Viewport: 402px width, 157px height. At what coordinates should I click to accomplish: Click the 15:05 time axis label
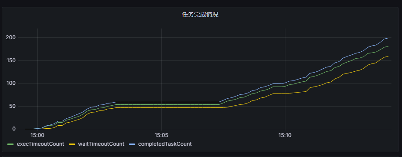pyautogui.click(x=161, y=135)
